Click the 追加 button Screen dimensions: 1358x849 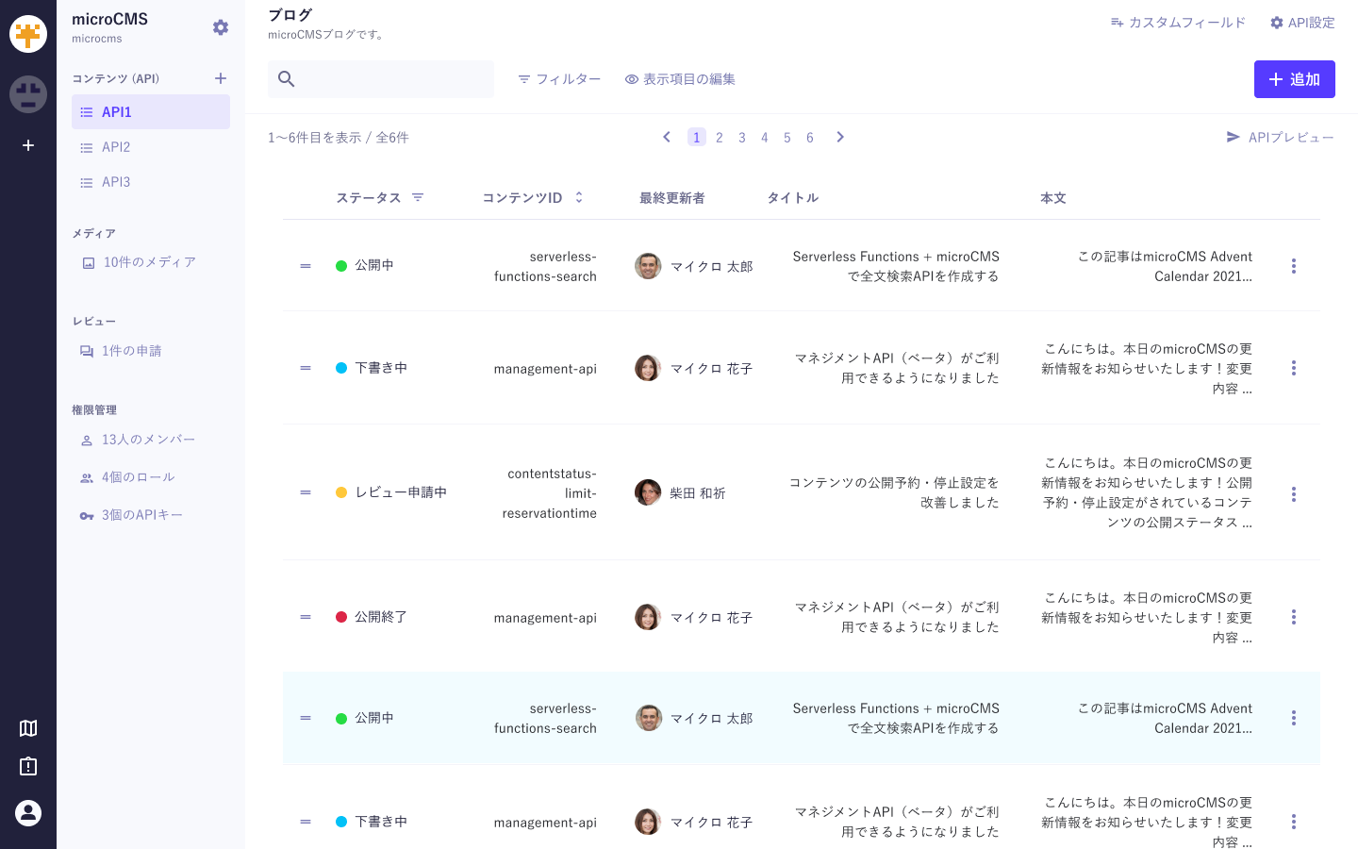tap(1294, 79)
